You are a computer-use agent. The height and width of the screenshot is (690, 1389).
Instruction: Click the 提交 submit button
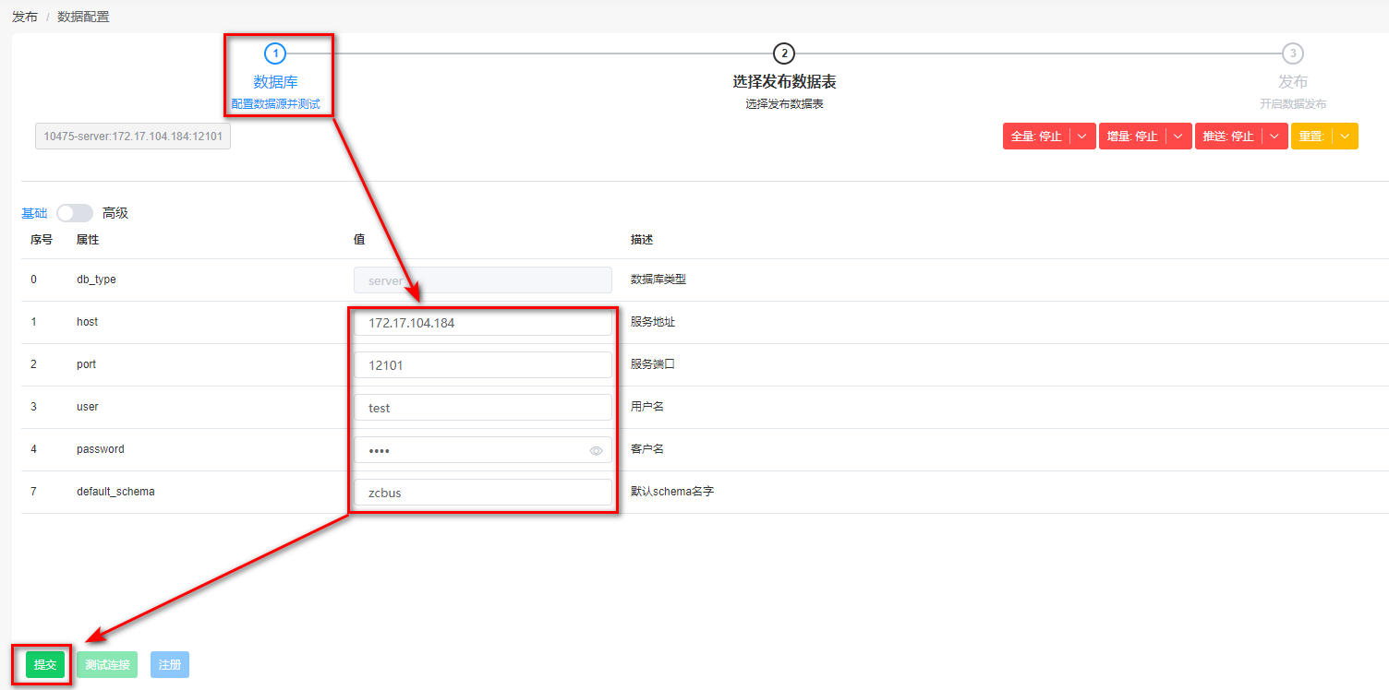pyautogui.click(x=45, y=664)
